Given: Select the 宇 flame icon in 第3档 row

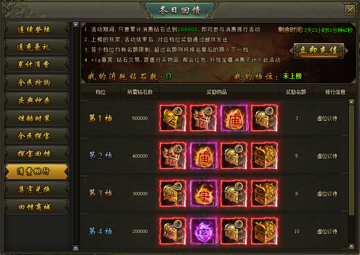Looking at the screenshot, I should tap(203, 194).
